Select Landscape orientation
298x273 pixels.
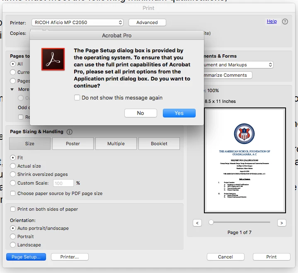coord(13,245)
